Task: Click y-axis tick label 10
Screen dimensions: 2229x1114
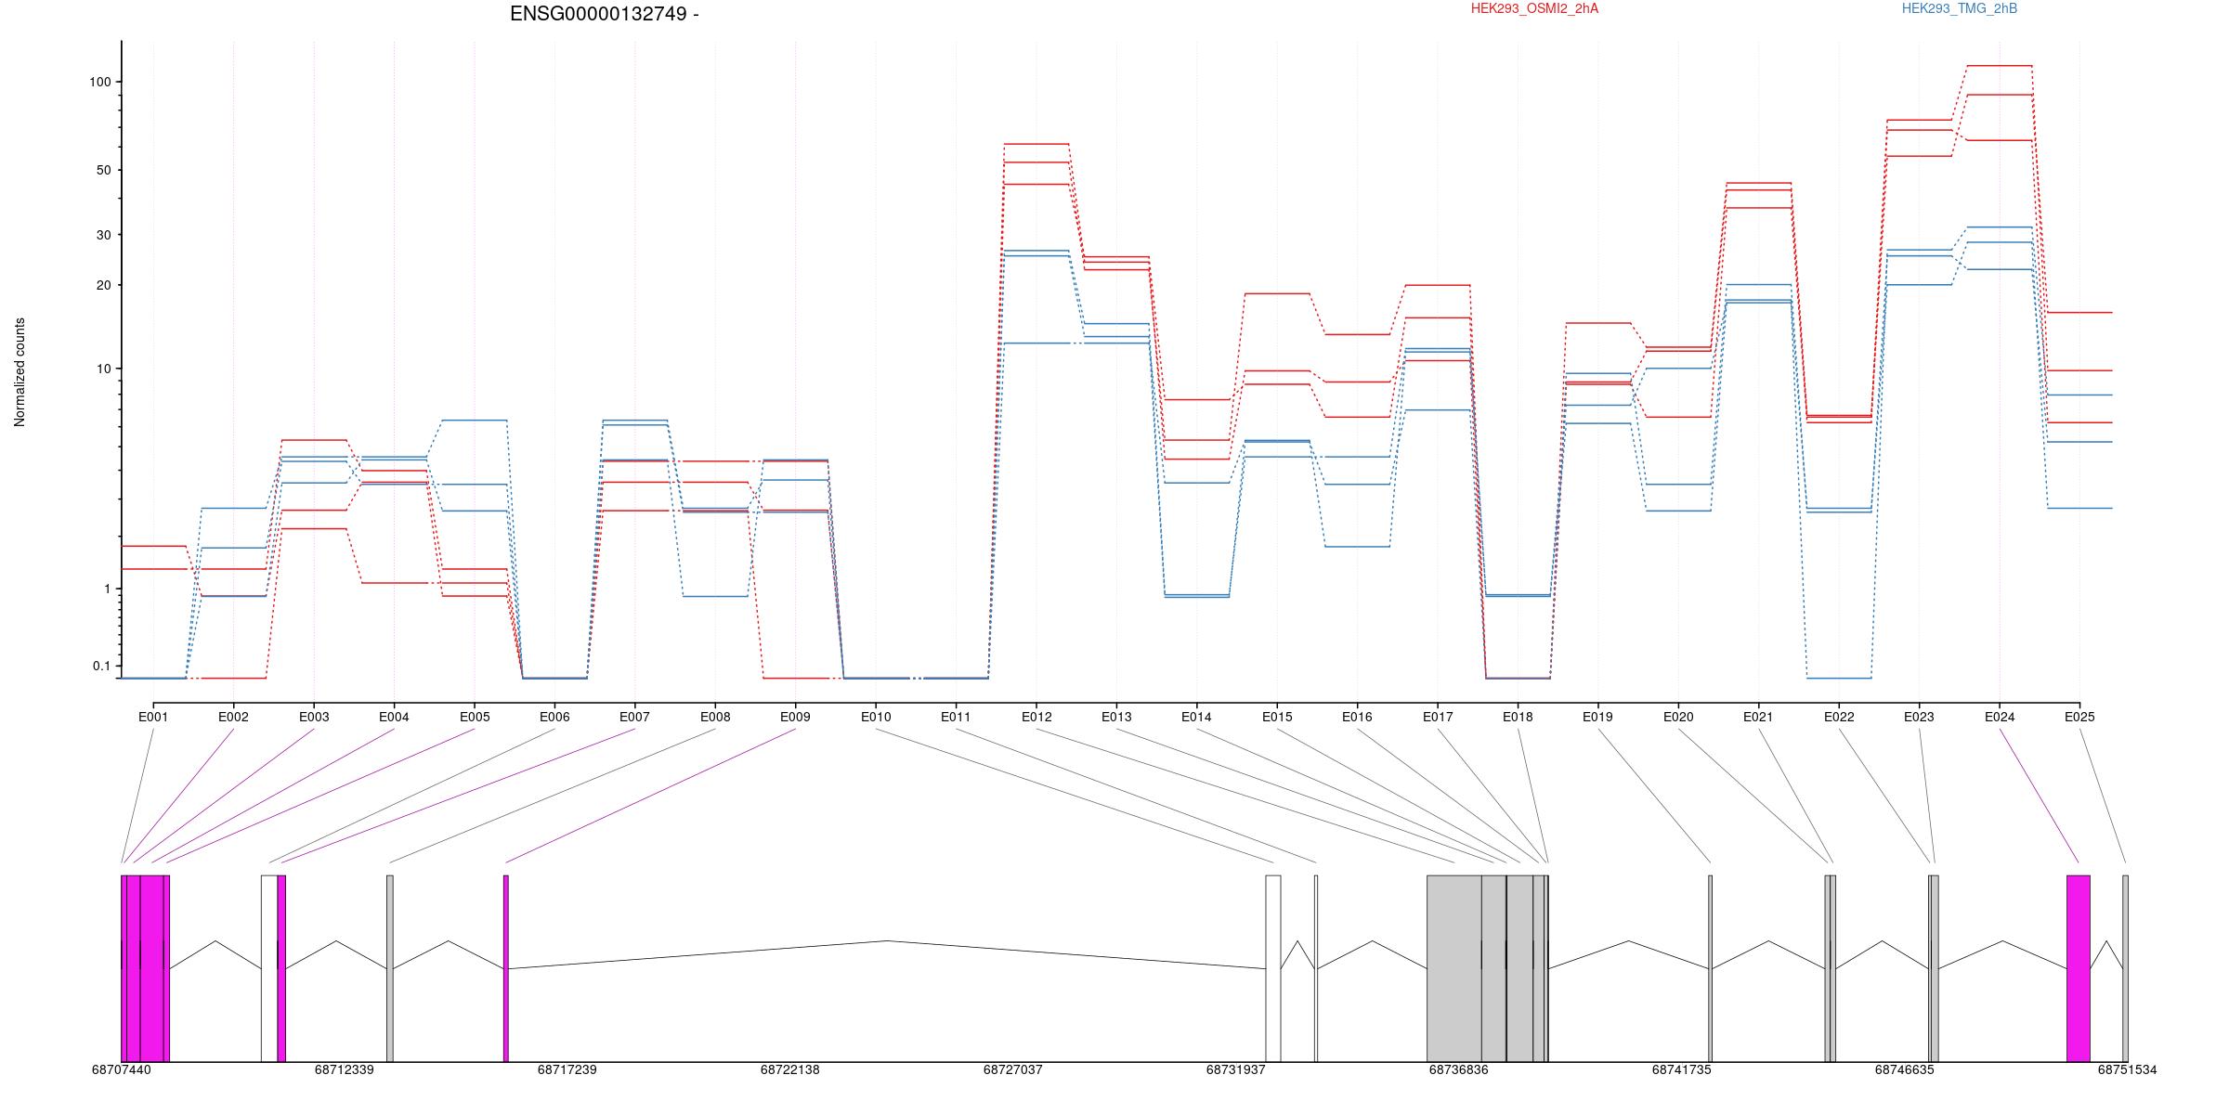Action: [x=103, y=369]
